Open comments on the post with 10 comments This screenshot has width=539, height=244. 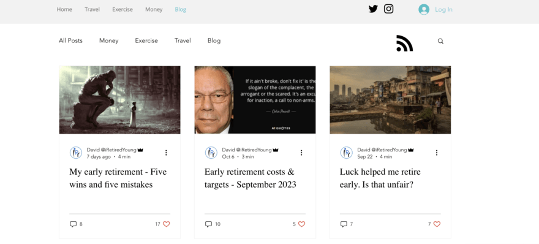tap(208, 224)
